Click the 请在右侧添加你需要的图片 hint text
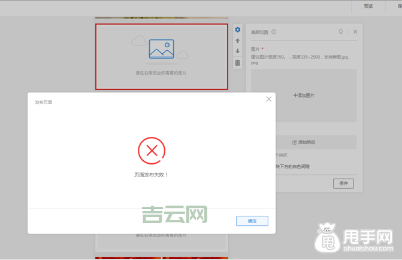The image size is (402, 260). pyautogui.click(x=161, y=73)
